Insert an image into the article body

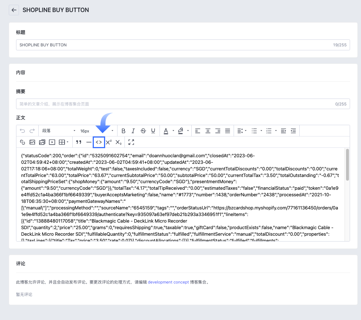(x=32, y=142)
